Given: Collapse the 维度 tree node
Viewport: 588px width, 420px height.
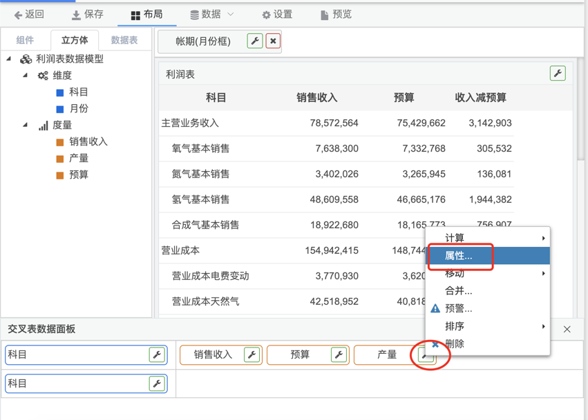Looking at the screenshot, I should pyautogui.click(x=26, y=76).
